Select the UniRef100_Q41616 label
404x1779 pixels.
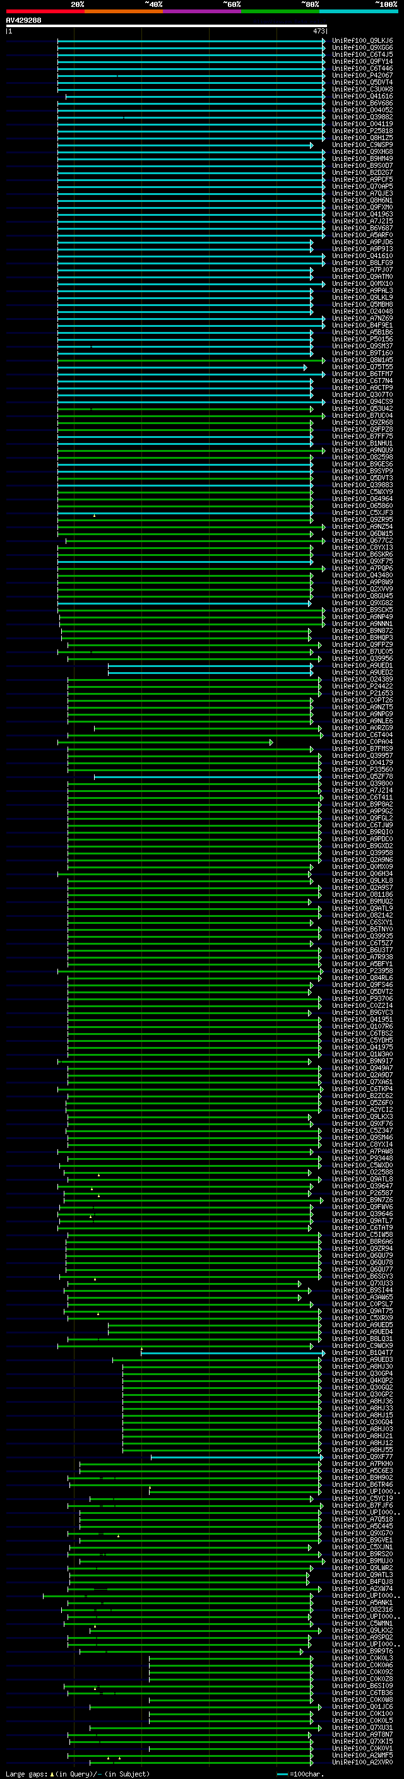click(362, 96)
